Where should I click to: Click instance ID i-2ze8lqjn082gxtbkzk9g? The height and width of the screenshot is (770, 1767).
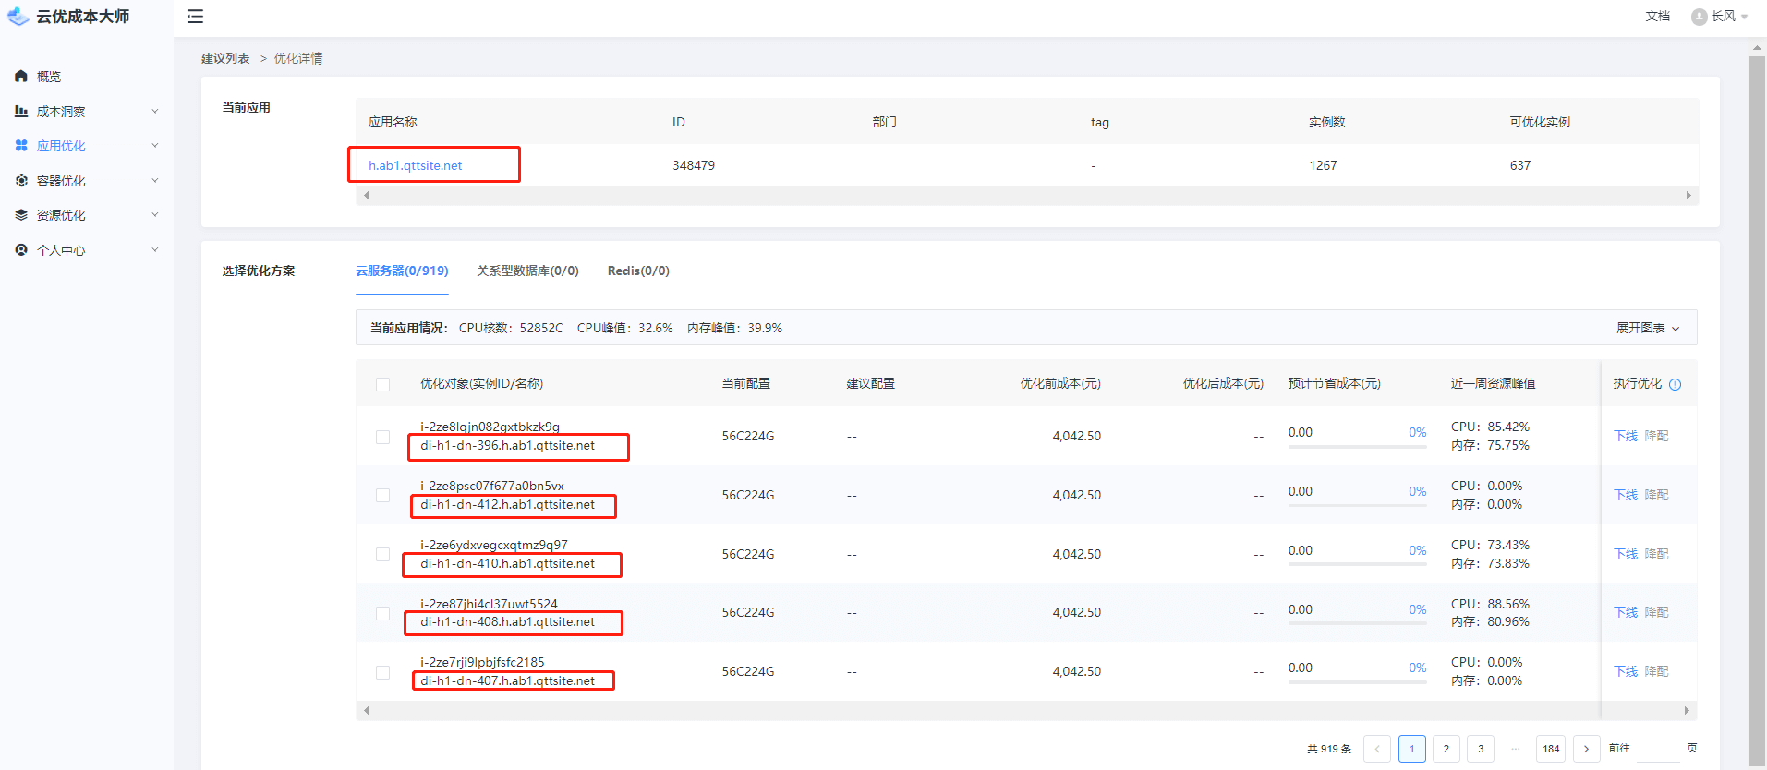pyautogui.click(x=490, y=427)
